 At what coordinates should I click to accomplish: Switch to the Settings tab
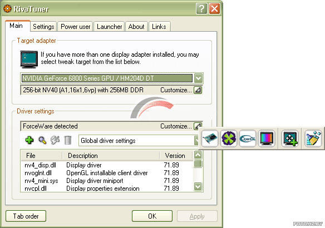(x=43, y=27)
